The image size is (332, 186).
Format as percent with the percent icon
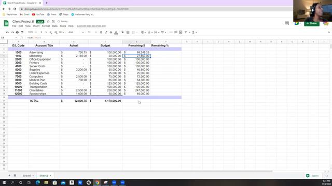coord(46,32)
